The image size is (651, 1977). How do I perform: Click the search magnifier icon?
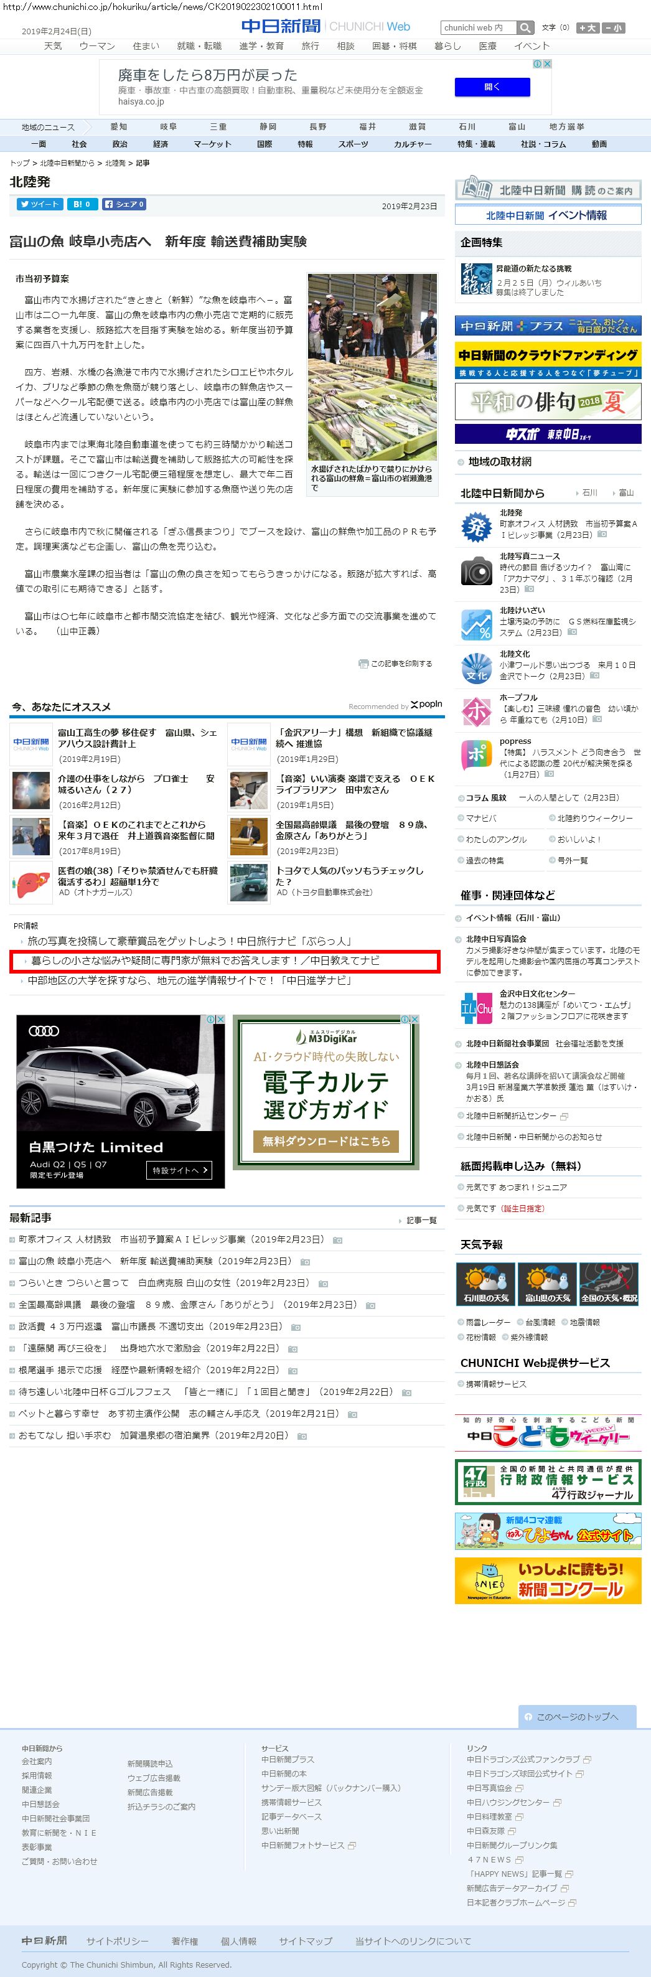click(x=525, y=27)
